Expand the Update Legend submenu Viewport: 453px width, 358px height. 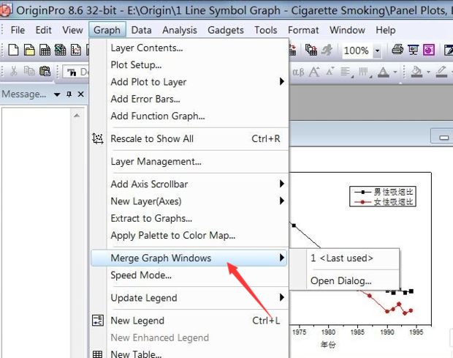coord(281,298)
